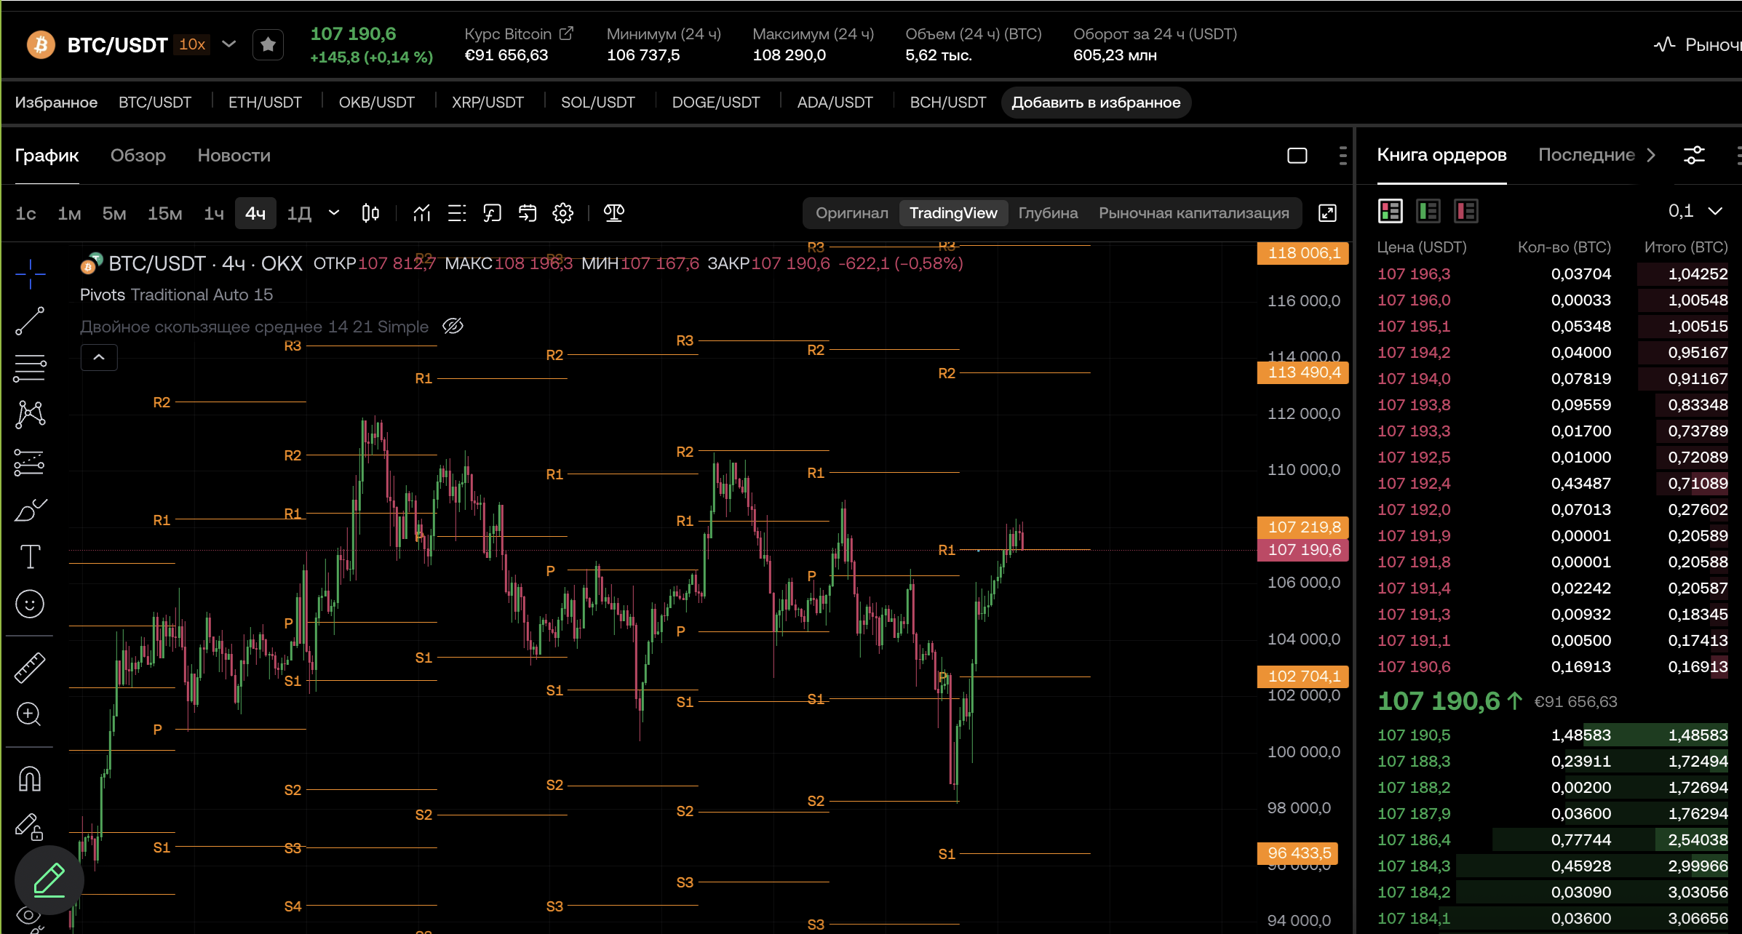This screenshot has height=934, width=1742.
Task: Select the TradingView chart mode
Action: (x=953, y=213)
